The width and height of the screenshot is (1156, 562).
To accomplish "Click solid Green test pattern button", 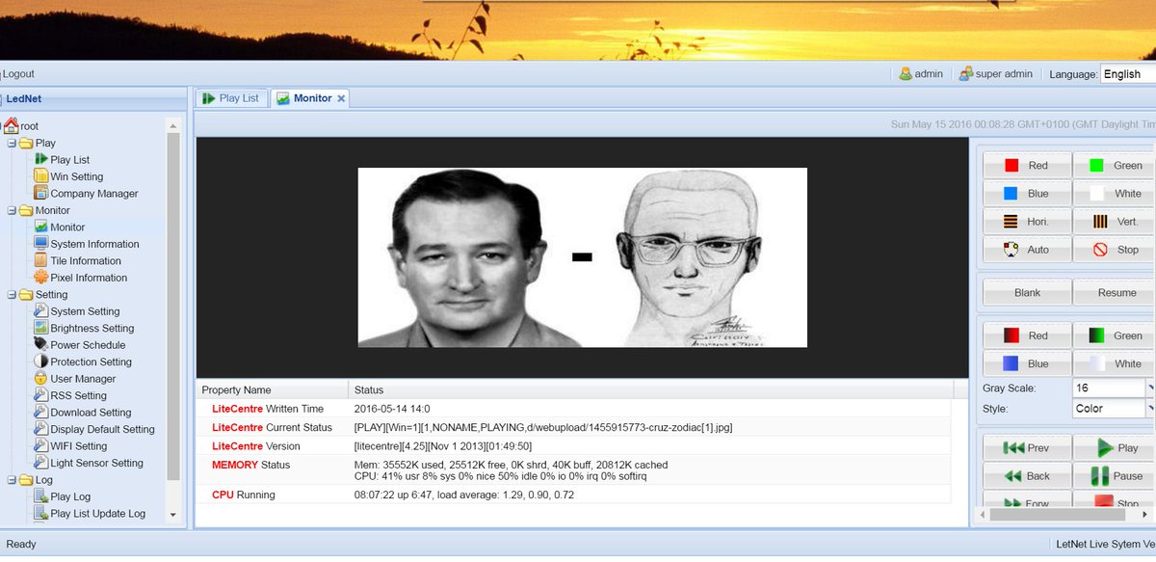I will (x=1115, y=166).
